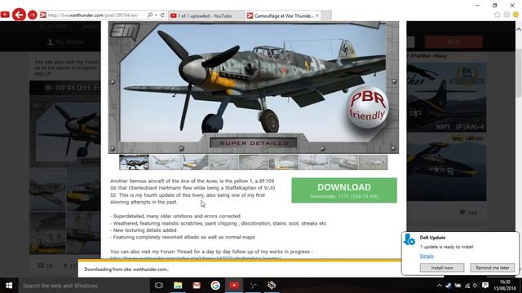Viewport: 522px width, 293px height.
Task: Click the YouTube-styled browser taskbar icon
Action: (x=234, y=286)
